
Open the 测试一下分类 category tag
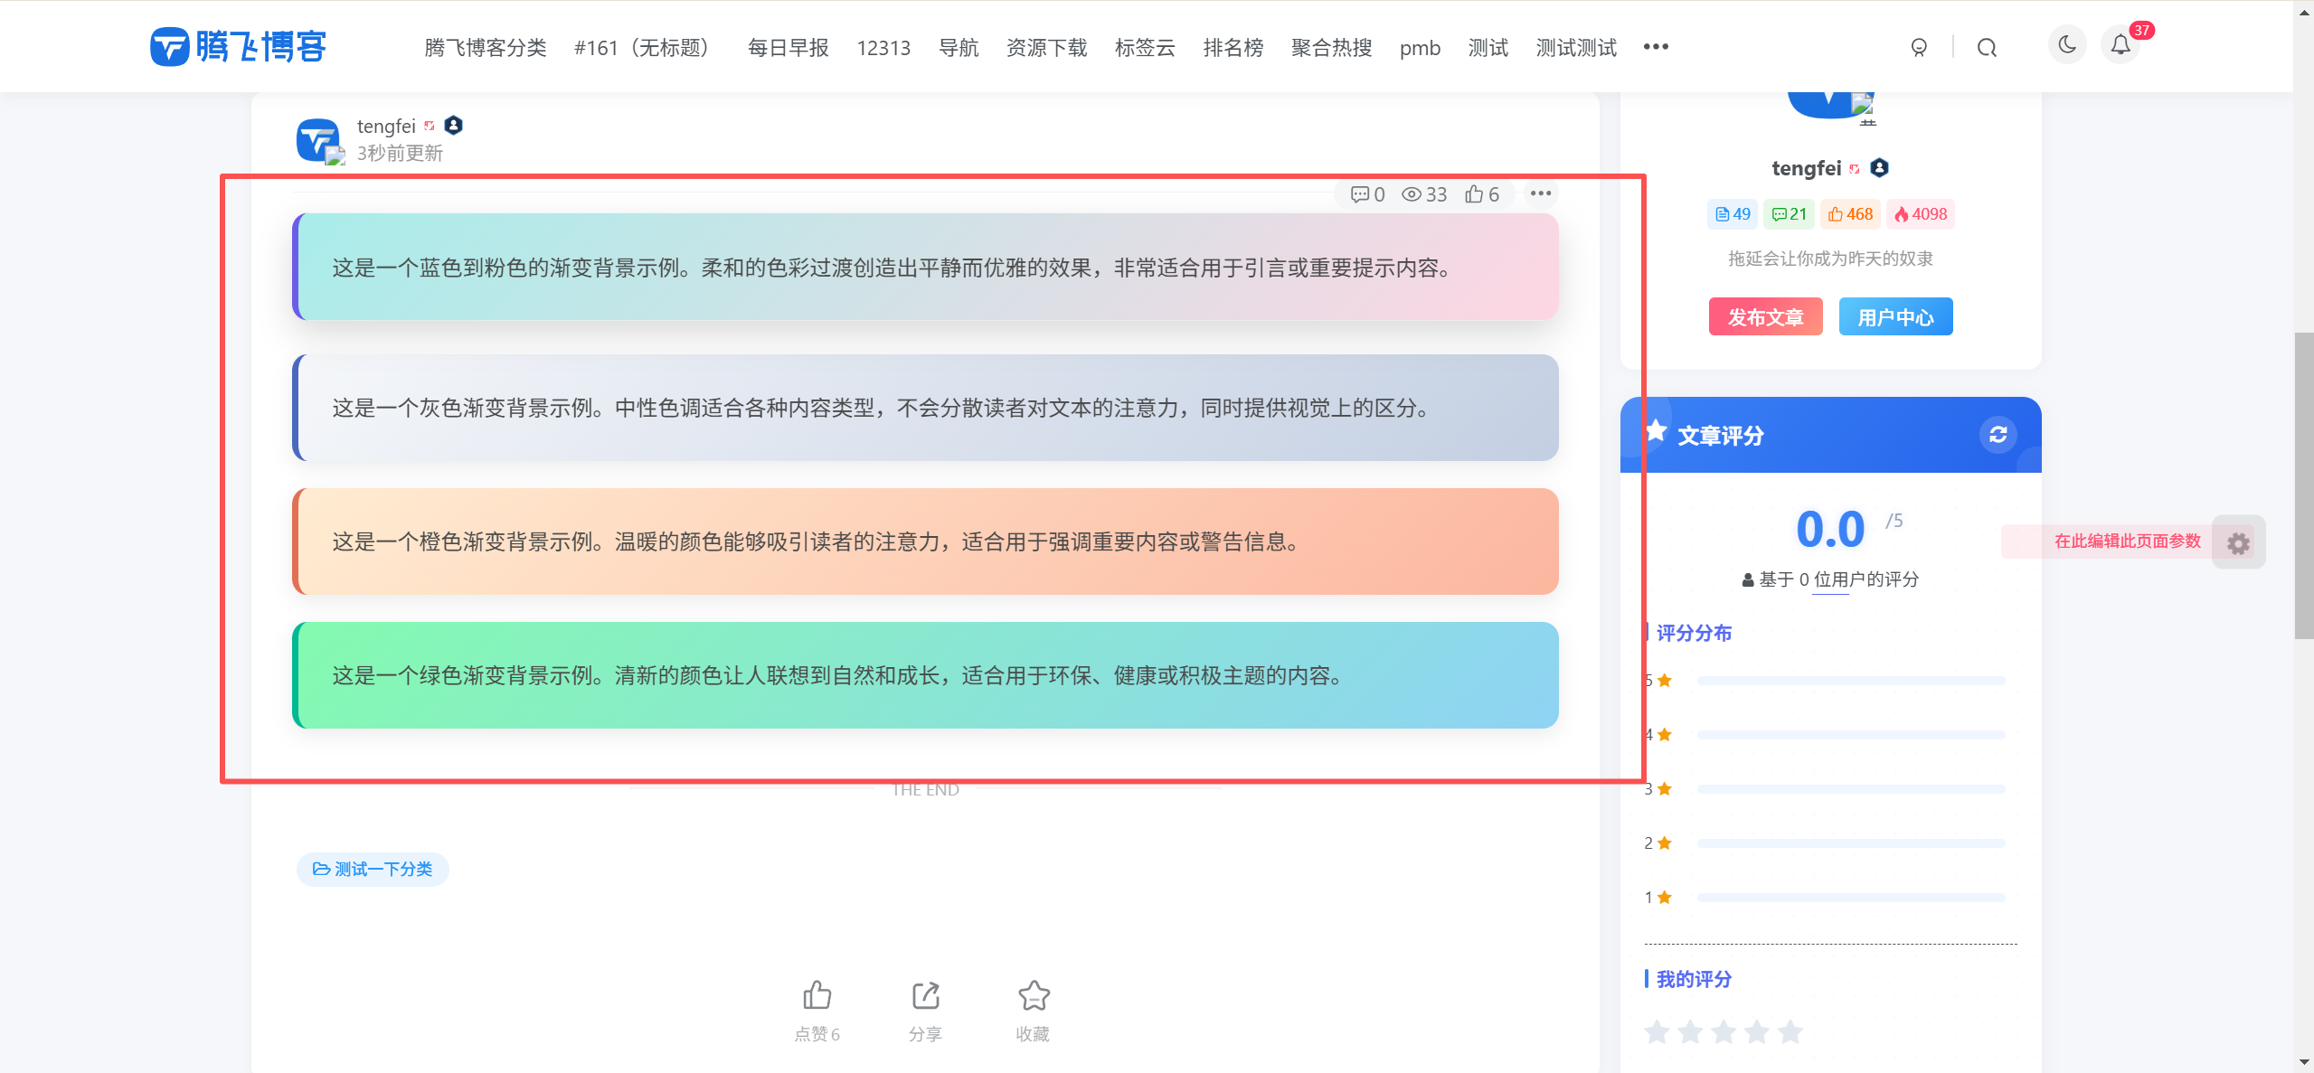pyautogui.click(x=373, y=869)
